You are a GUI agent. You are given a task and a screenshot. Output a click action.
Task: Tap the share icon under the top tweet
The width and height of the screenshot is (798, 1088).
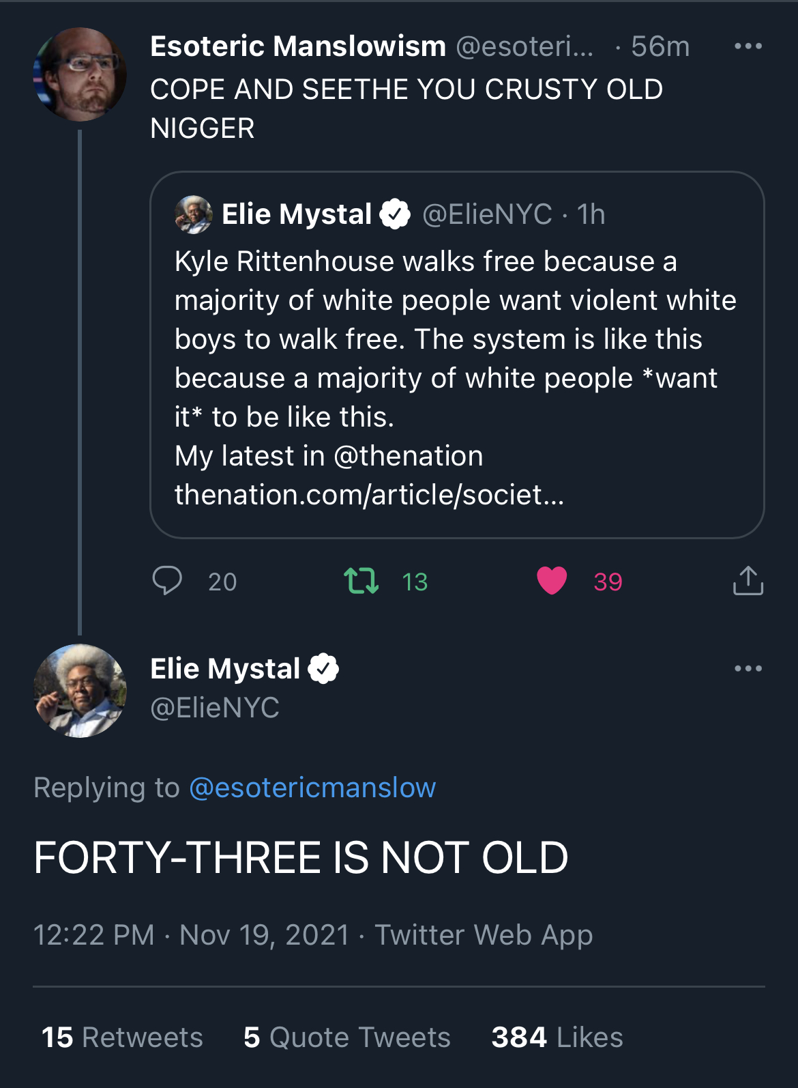pos(748,581)
